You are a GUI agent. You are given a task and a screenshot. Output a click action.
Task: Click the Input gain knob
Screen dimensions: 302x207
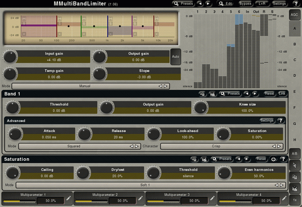pos(10,57)
